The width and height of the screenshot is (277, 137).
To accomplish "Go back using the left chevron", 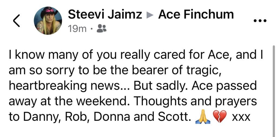I will point(17,21).
